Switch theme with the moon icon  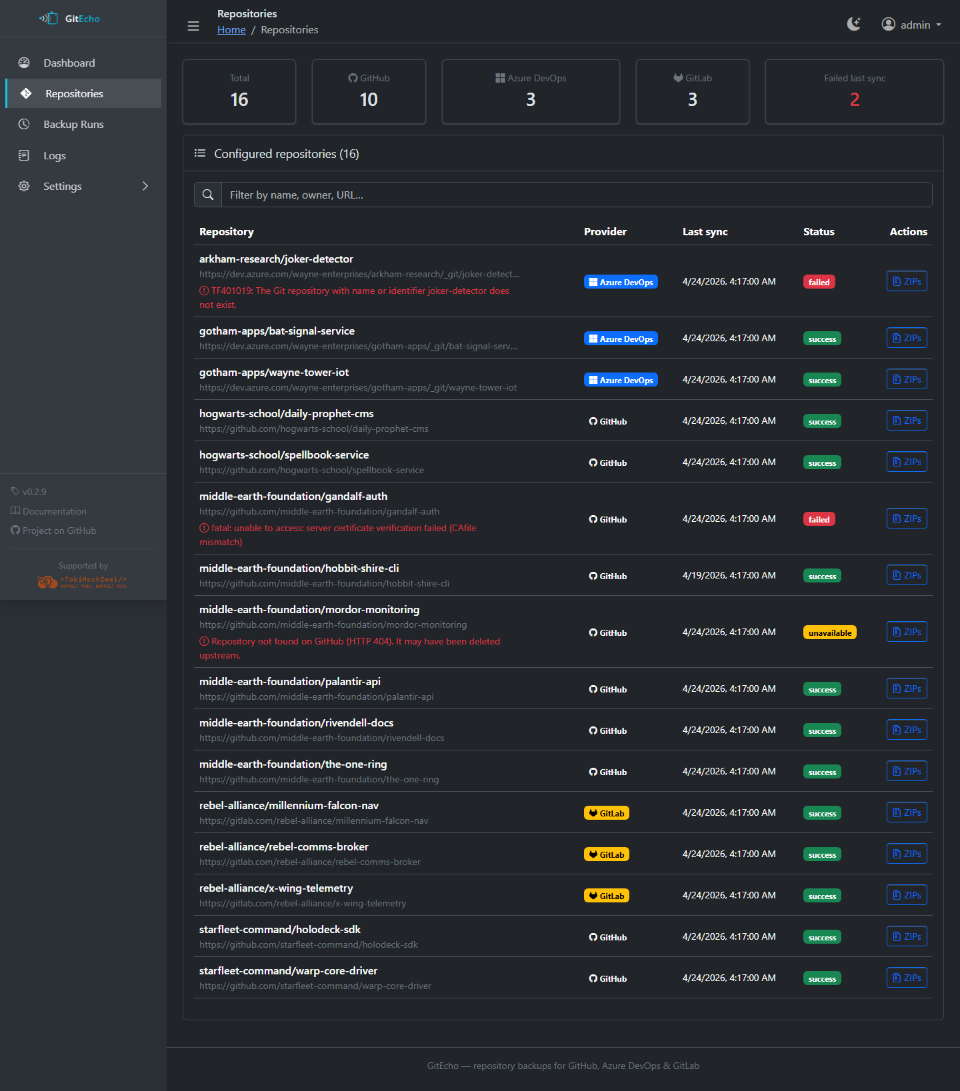pos(853,25)
